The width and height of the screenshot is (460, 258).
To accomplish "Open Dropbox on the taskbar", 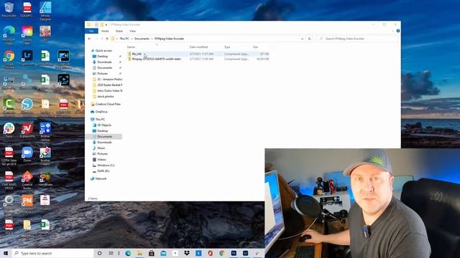I will pos(187,253).
